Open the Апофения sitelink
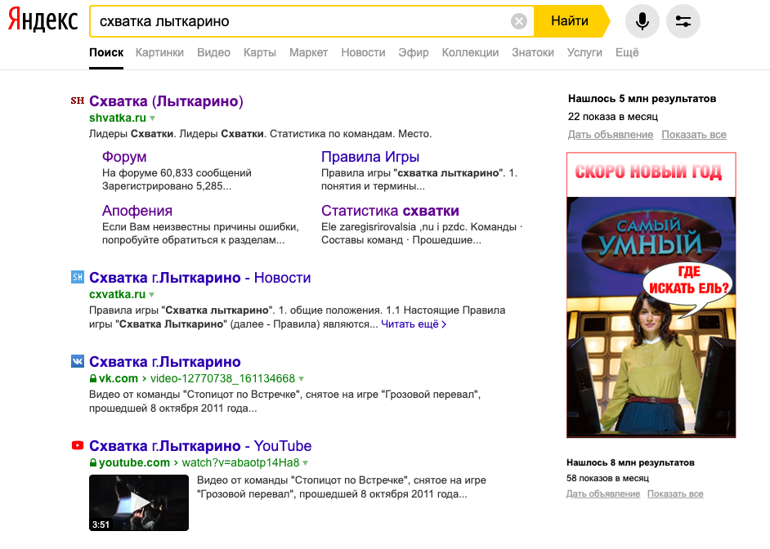 [x=137, y=211]
